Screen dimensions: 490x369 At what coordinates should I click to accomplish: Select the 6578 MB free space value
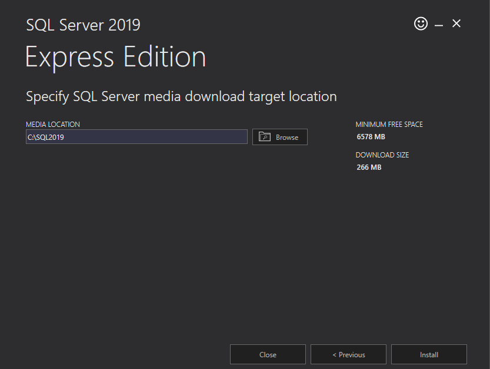371,137
